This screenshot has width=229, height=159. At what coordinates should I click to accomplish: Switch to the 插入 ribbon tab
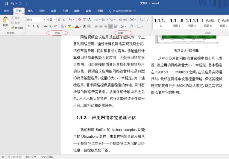click(30, 11)
